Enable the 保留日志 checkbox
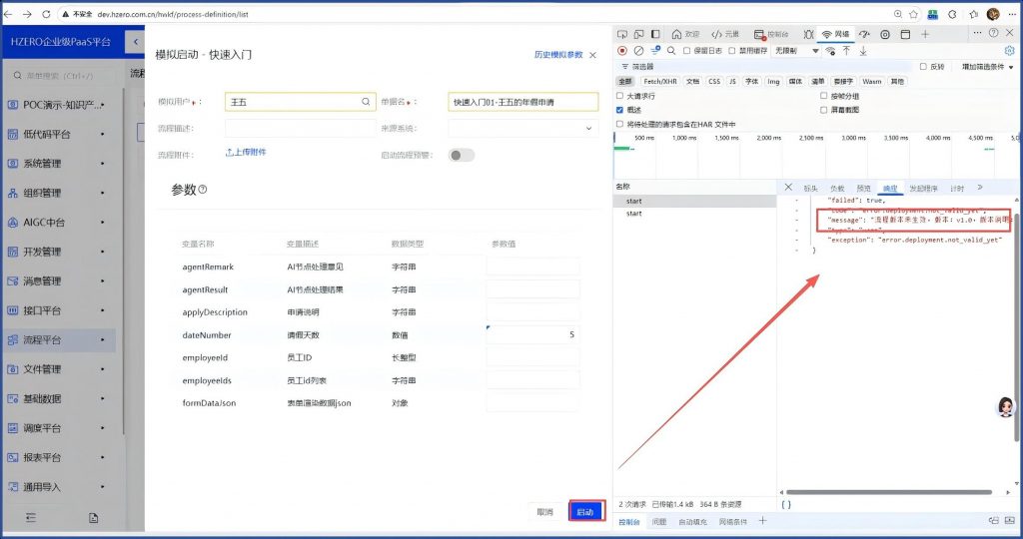Viewport: 1023px width, 539px height. (687, 51)
